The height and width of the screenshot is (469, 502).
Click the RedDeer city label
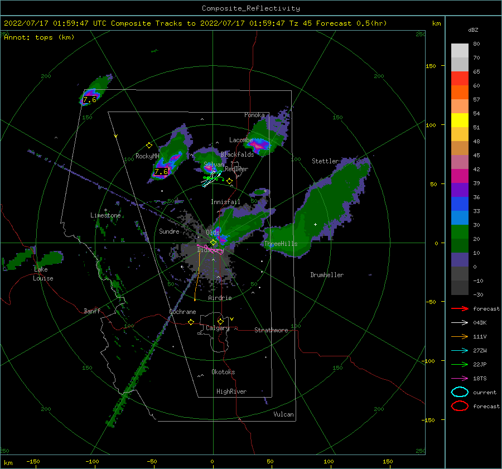[236, 169]
